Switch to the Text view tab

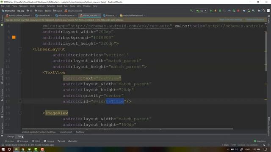pos(19,137)
